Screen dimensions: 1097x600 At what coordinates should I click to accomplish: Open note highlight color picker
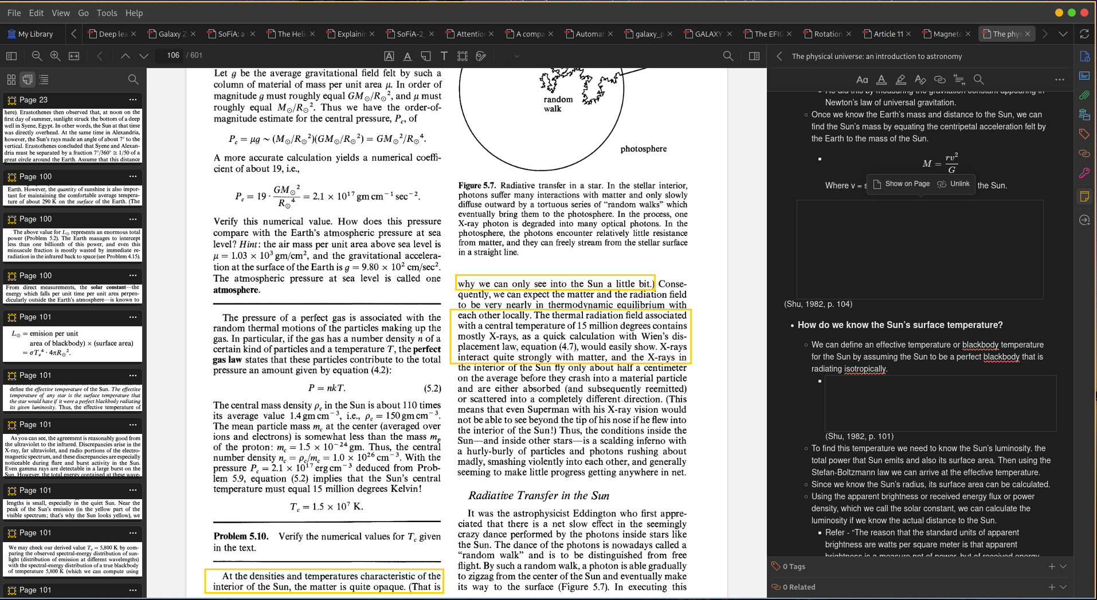[901, 80]
